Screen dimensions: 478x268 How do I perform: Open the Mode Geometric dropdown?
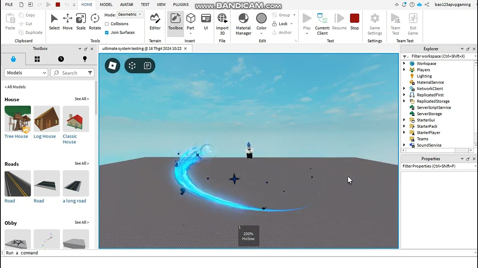(130, 15)
